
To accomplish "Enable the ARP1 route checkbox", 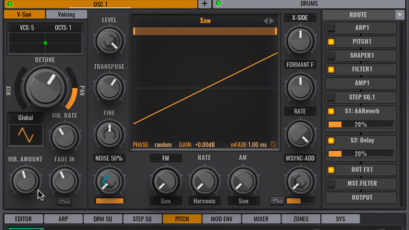I will click(331, 27).
